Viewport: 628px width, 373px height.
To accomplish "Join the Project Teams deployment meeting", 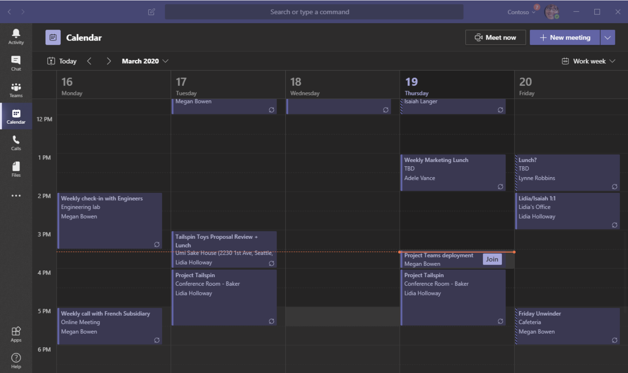I will pyautogui.click(x=492, y=259).
